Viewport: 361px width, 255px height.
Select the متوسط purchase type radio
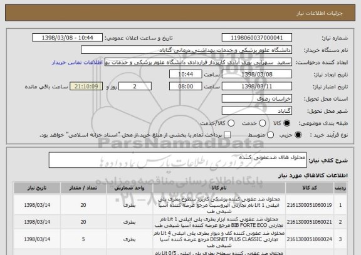(x=270, y=135)
